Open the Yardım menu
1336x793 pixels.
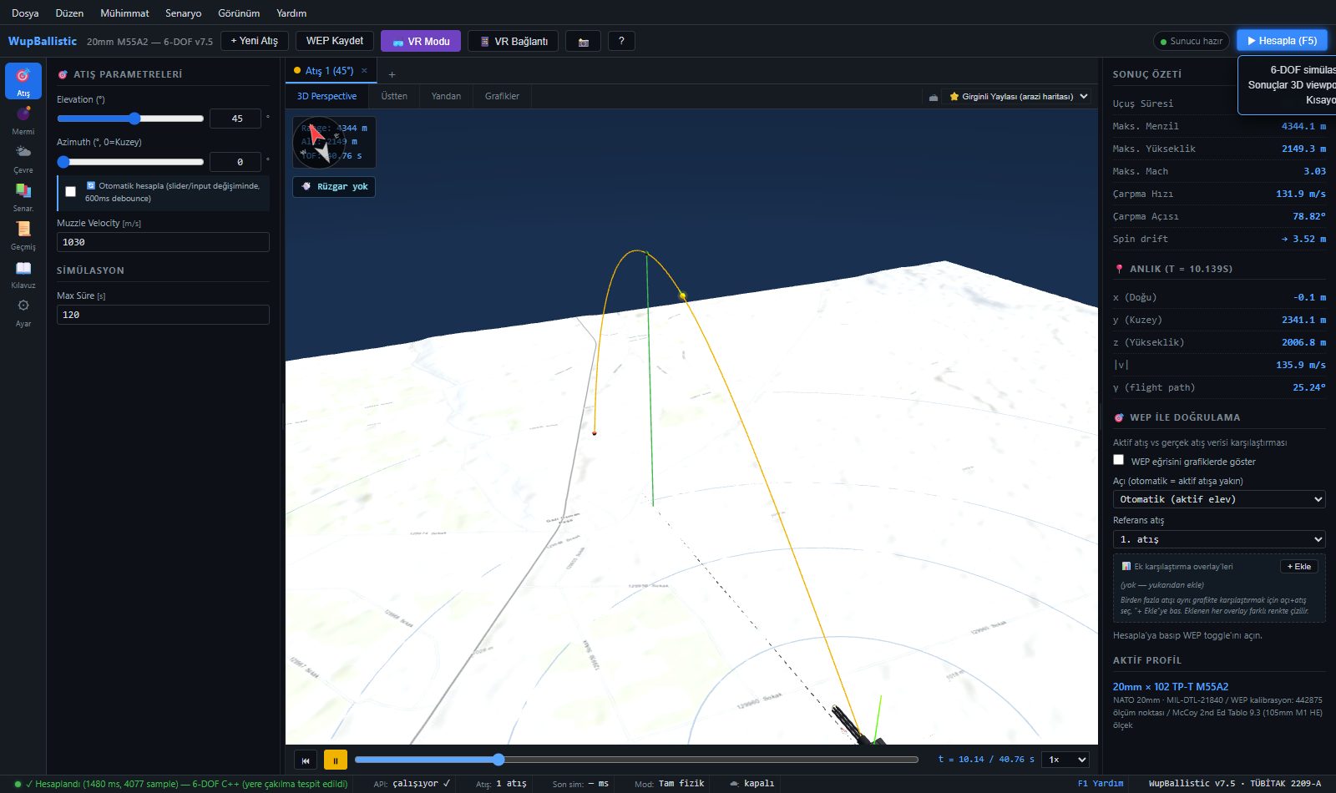[x=291, y=13]
